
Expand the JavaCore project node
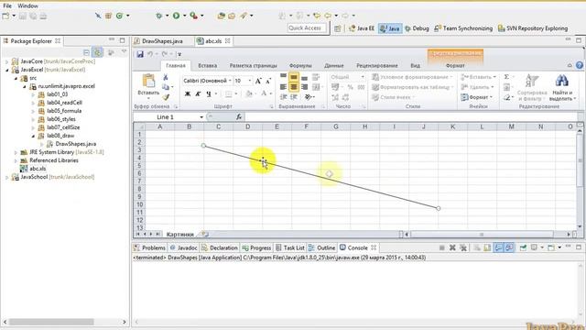point(6,61)
